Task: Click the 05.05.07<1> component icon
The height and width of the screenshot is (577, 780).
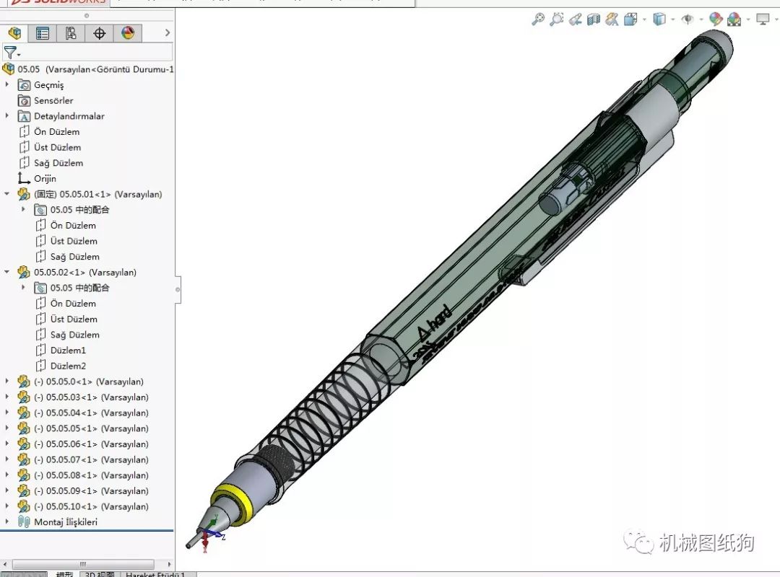Action: pos(23,459)
